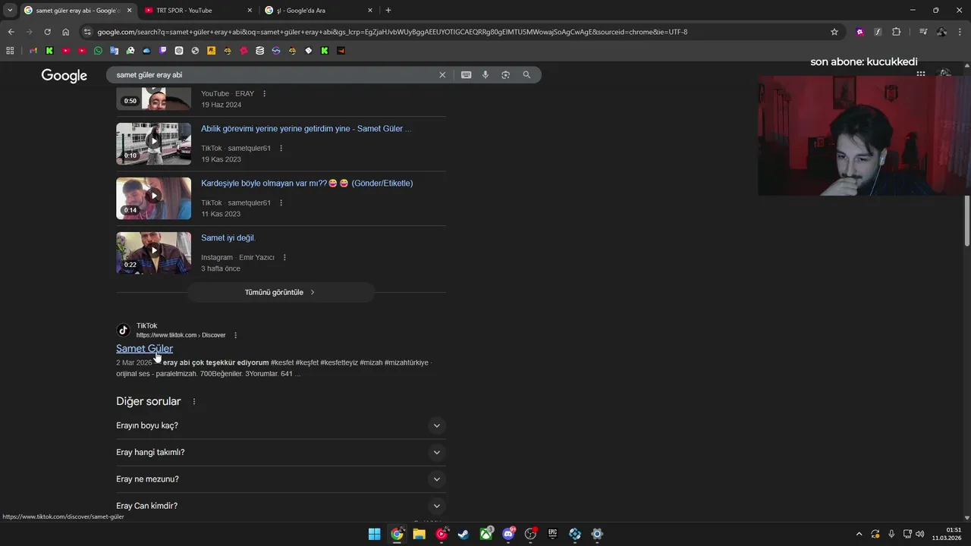Open File Explorer from the taskbar
The image size is (971, 546).
tap(419, 534)
